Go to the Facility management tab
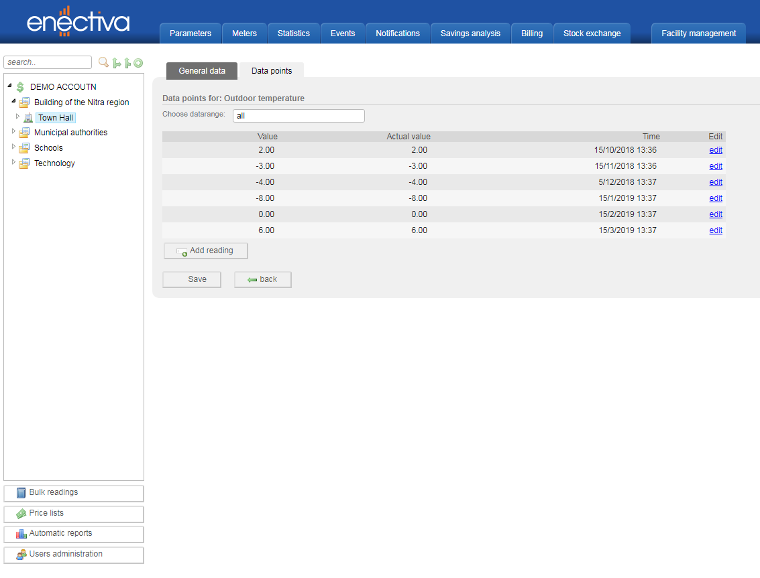The height and width of the screenshot is (578, 760). tap(698, 33)
